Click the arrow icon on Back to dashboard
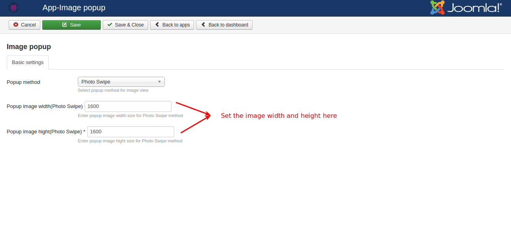Viewport: 511px width, 233px height. point(204,25)
